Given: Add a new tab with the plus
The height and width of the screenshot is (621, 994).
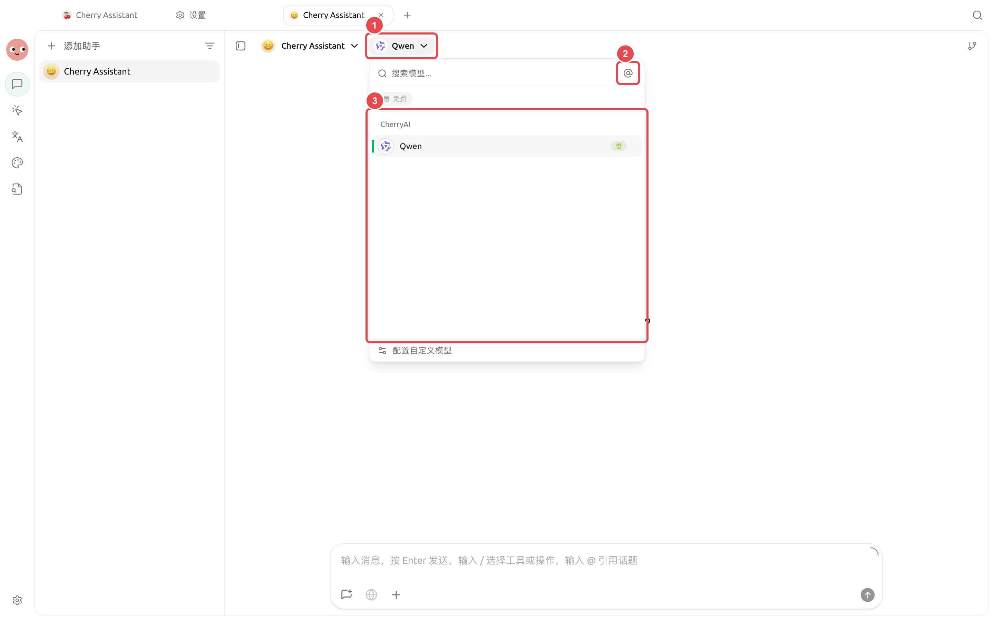Looking at the screenshot, I should point(407,15).
